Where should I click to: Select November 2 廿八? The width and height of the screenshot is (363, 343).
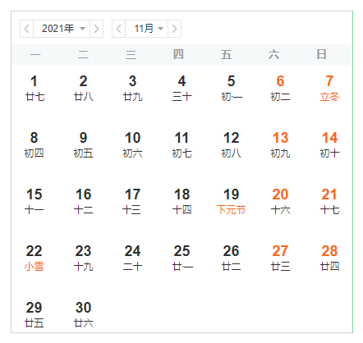point(84,89)
